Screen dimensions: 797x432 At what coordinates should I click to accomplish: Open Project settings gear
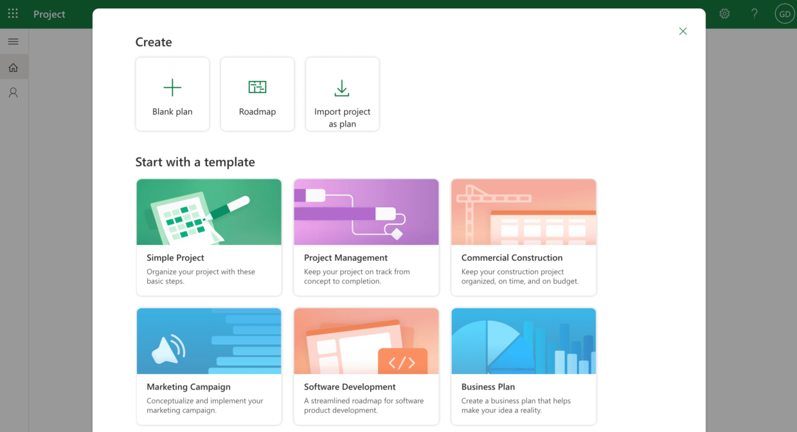[x=724, y=13]
